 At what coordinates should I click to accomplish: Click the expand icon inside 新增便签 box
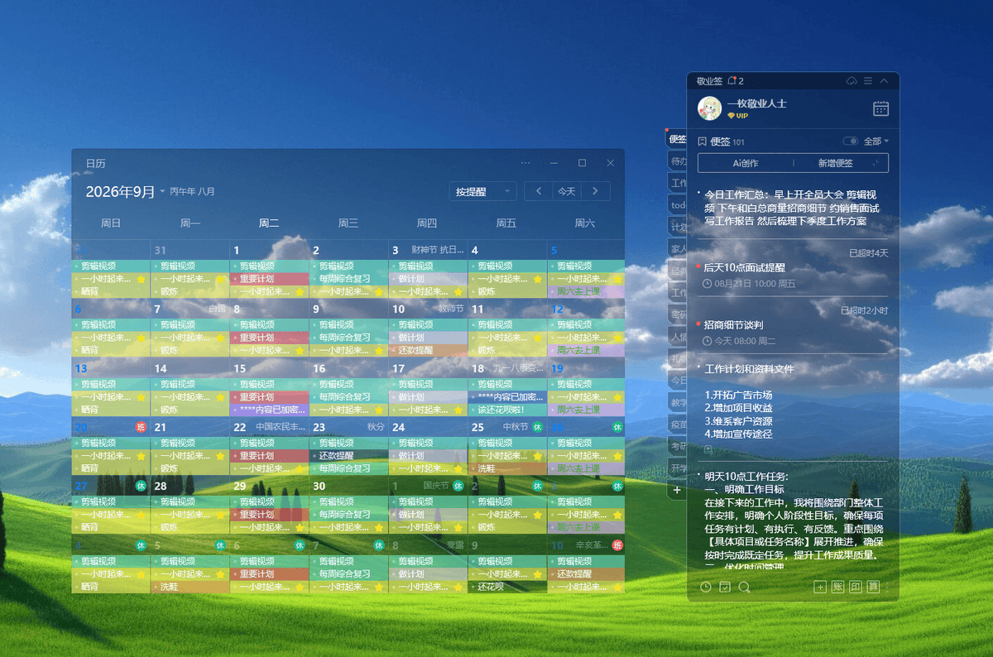875,163
